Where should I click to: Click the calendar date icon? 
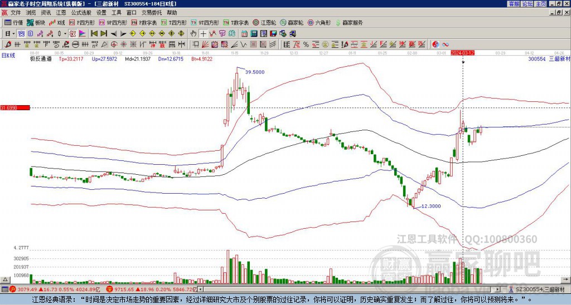244,34
